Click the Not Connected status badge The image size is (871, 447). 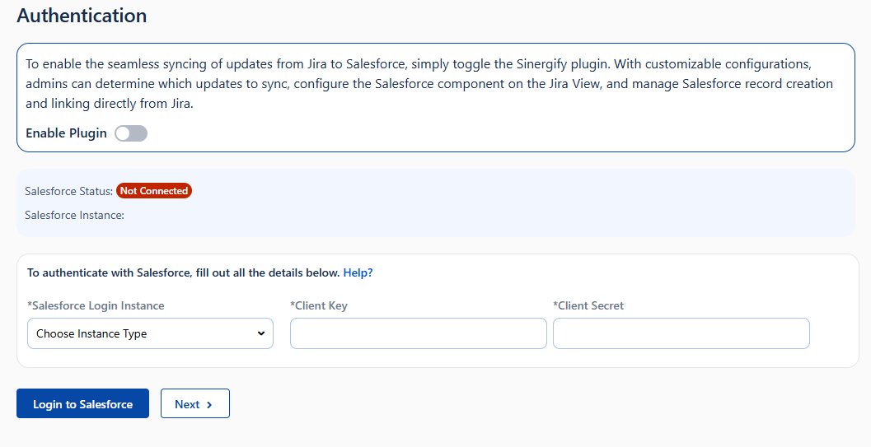154,191
